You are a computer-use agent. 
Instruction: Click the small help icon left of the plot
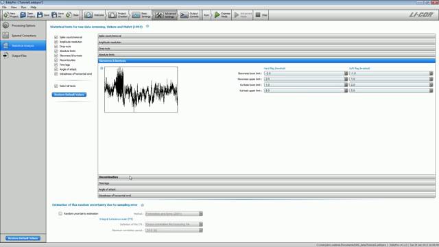coord(102,68)
